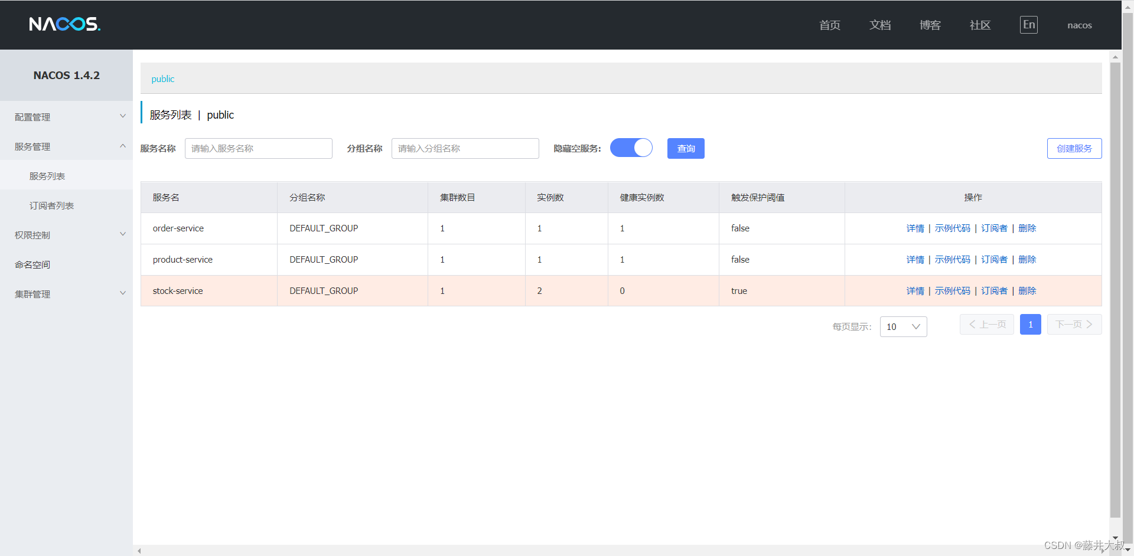Collapse the 服务管理 menu chevron

123,146
